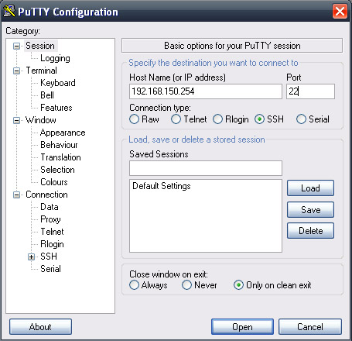
Task: Select Default Settings in the sessions list
Action: tap(162, 186)
